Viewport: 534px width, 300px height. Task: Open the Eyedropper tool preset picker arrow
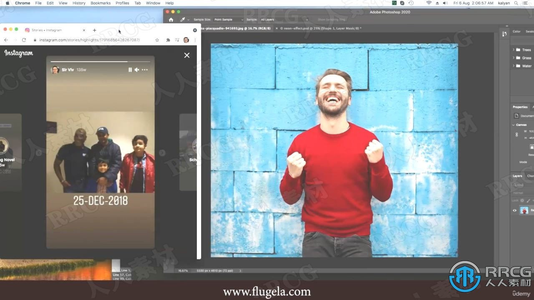click(x=188, y=20)
